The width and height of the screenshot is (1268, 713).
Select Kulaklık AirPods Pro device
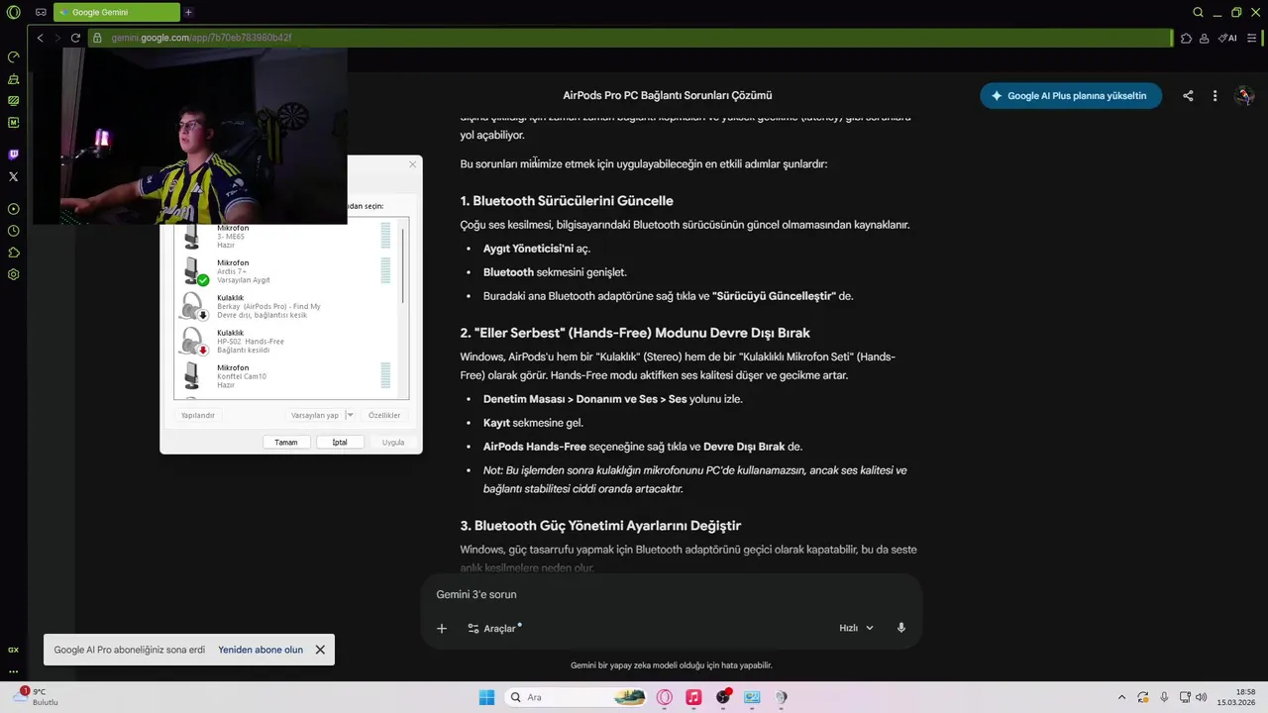pos(287,307)
